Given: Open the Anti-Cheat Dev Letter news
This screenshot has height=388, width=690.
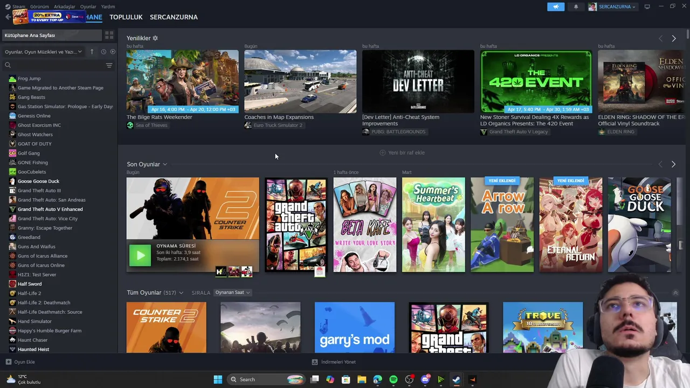Looking at the screenshot, I should pyautogui.click(x=418, y=81).
